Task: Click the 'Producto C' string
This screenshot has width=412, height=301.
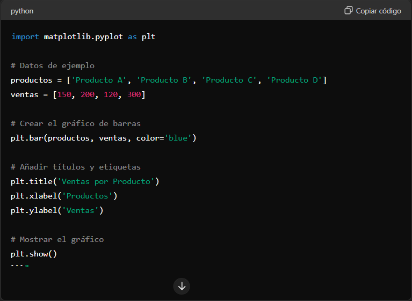Action: pos(229,80)
